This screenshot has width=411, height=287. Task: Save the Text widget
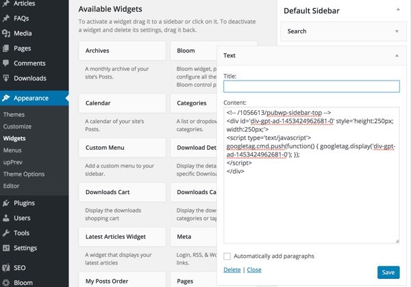pos(388,273)
